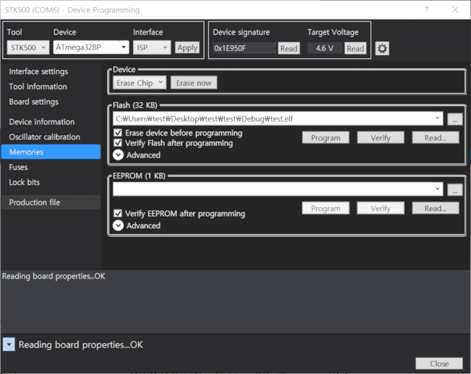The width and height of the screenshot is (471, 374).
Task: Open the settings gear icon
Action: (382, 48)
